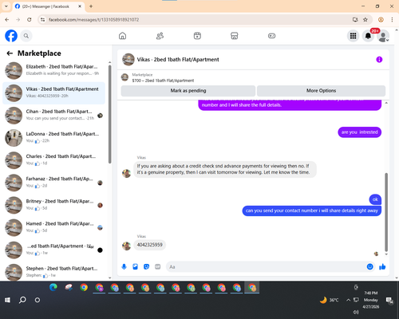This screenshot has height=319, width=399.
Task: Open Facebook search magnifier
Action: coord(26,36)
